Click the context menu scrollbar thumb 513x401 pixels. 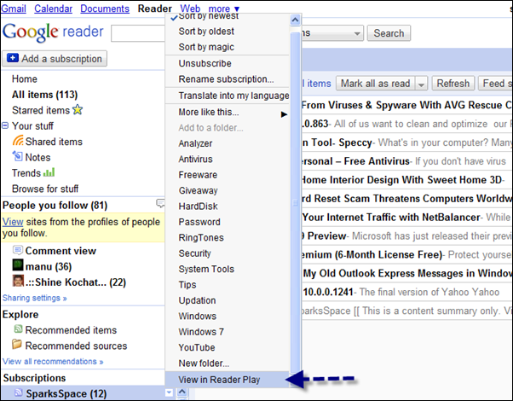coord(296,202)
